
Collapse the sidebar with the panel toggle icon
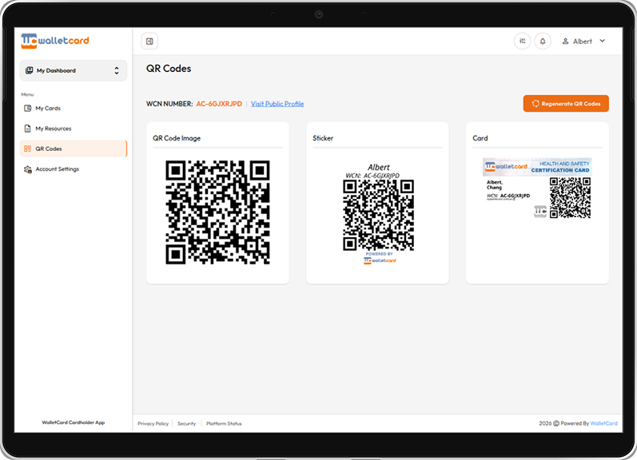pyautogui.click(x=149, y=42)
